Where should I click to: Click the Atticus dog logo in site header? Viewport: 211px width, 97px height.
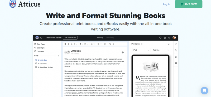(13, 4)
